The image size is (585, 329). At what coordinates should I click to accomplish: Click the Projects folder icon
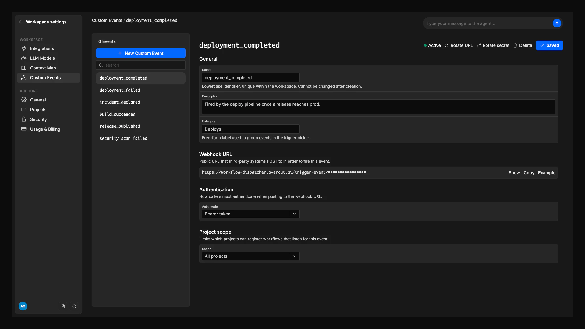click(24, 110)
